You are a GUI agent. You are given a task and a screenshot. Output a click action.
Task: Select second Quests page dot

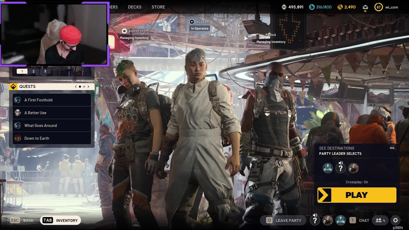pos(84,87)
